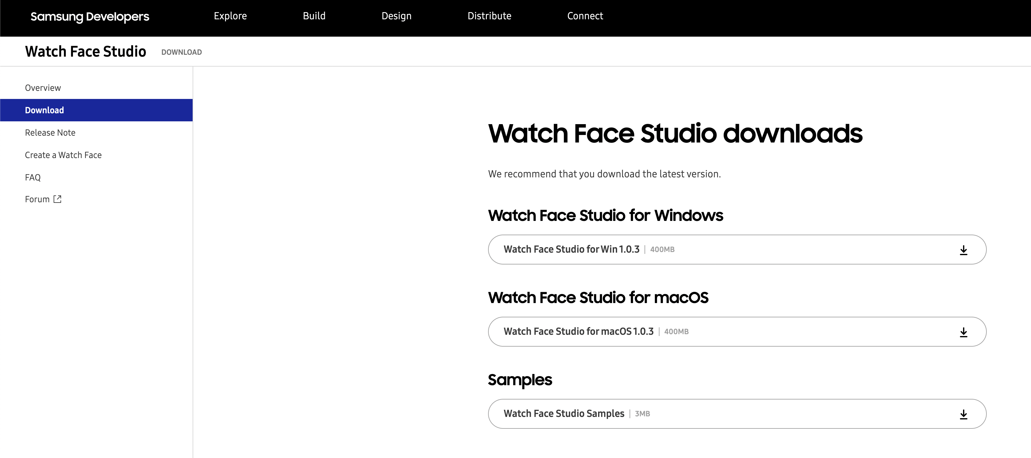Viewport: 1031px width, 458px height.
Task: Click the Samsung Developers logo
Action: pyautogui.click(x=90, y=16)
